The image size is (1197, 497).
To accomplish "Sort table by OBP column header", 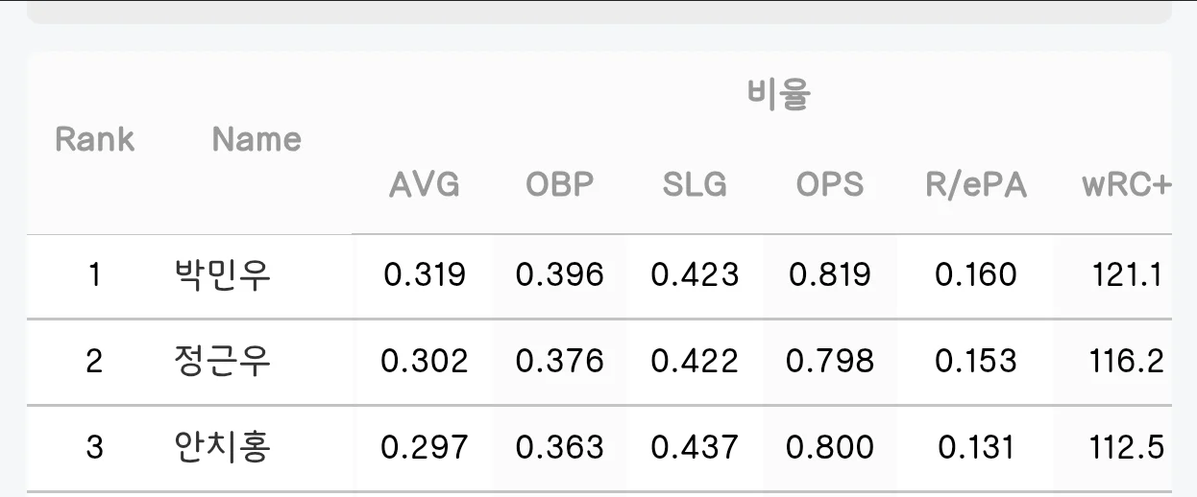I will (x=560, y=184).
